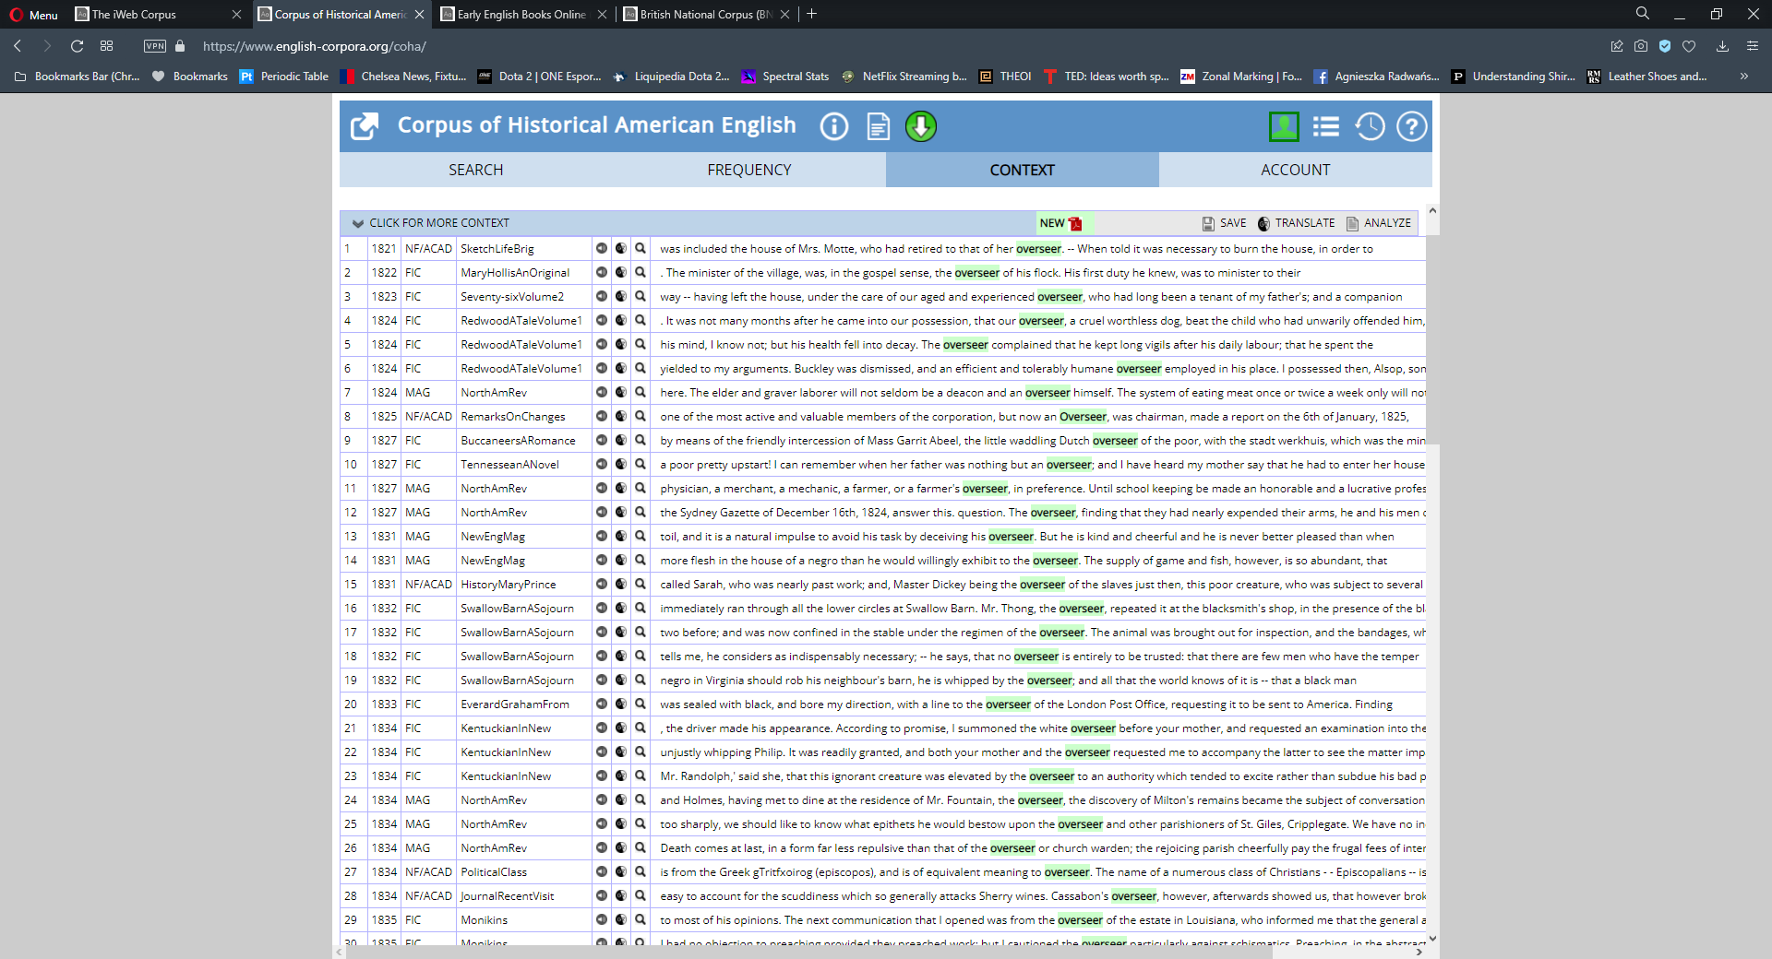Open the Bookmarks Bar folder
This screenshot has width=1772, height=959.
click(x=78, y=77)
